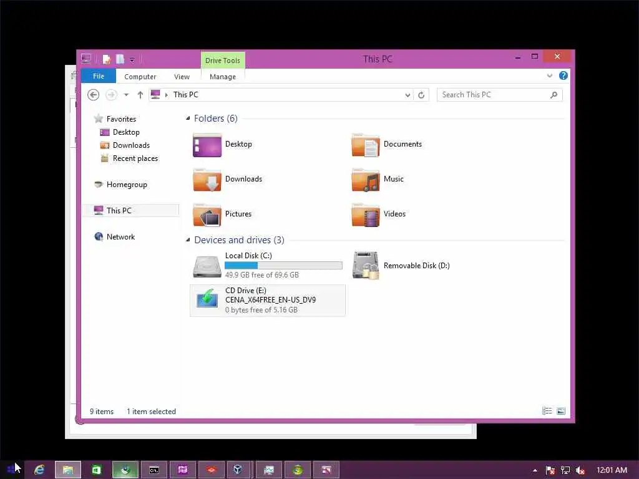Open the address bar history dropdown
Viewport: 639px width, 479px height.
coord(407,95)
